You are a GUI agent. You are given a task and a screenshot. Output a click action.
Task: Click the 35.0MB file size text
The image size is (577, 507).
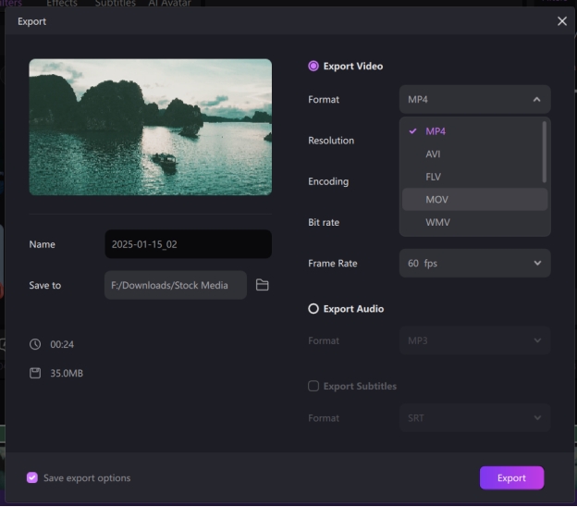tap(67, 373)
